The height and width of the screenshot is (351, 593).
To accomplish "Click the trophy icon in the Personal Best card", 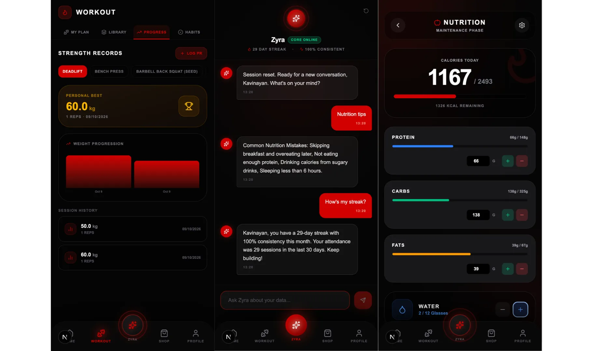I will coord(189,106).
